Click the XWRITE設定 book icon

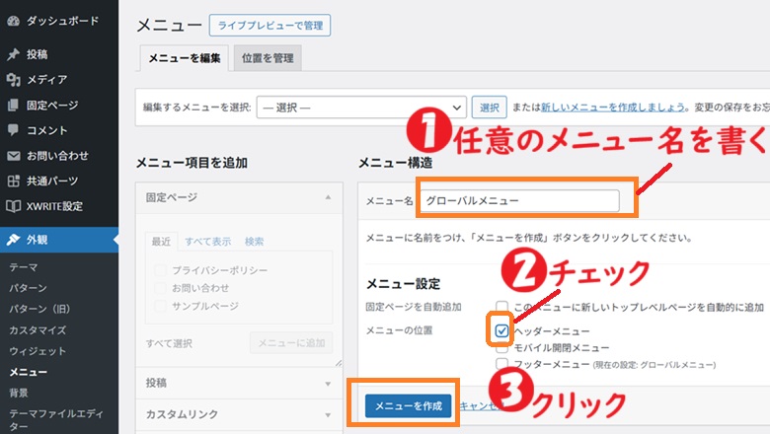pos(13,206)
